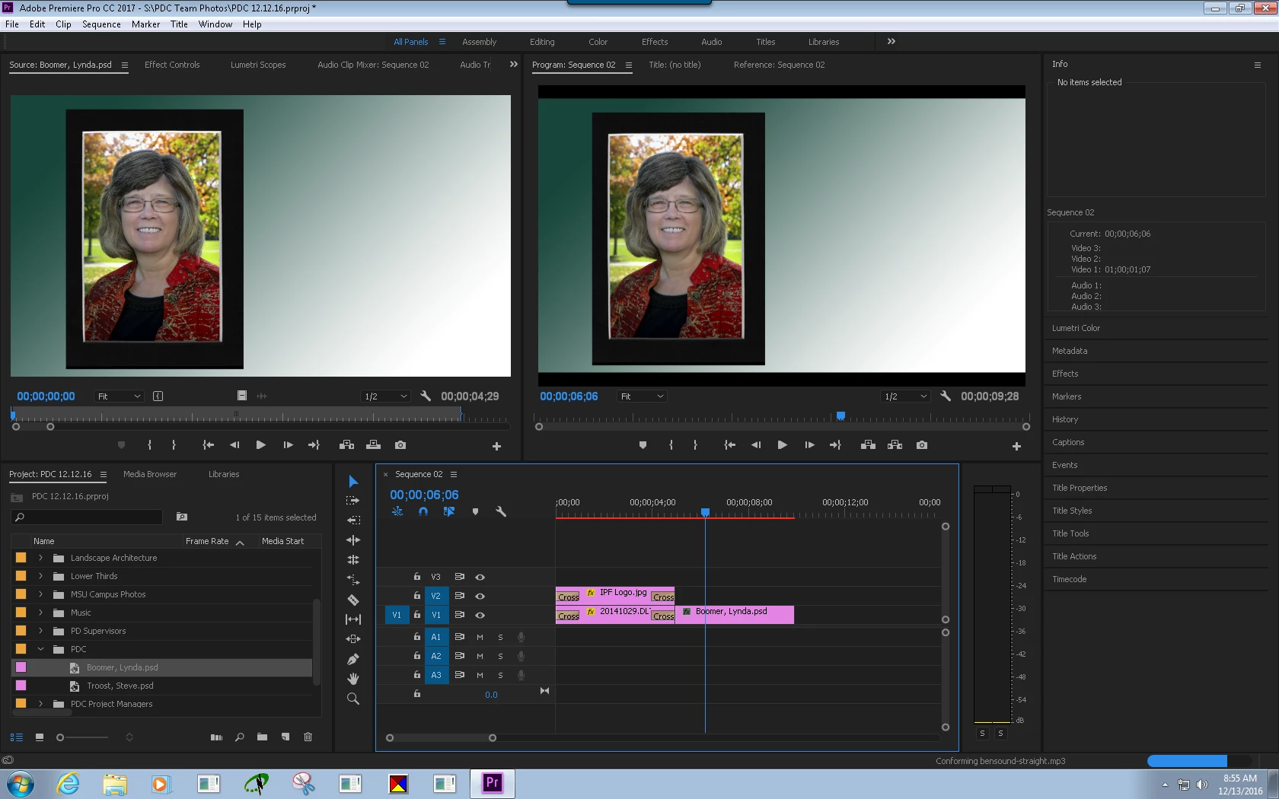Open Program monitor playback resolution dropdown
This screenshot has height=799, width=1279.
point(905,396)
